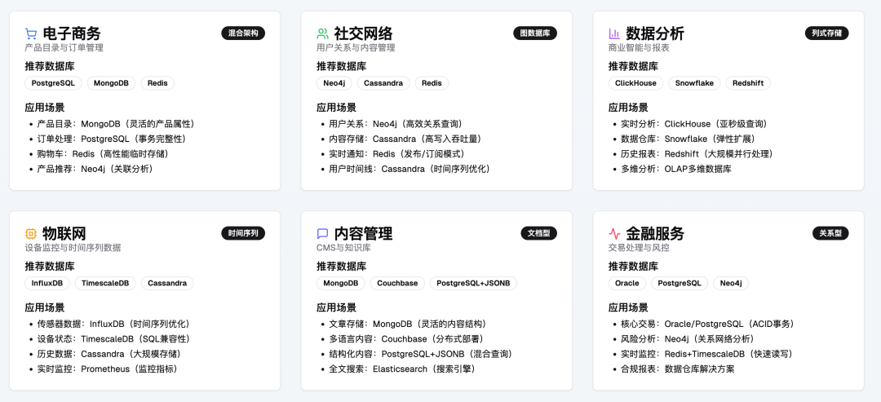This screenshot has height=402, width=881.
Task: Select the Neo4j tag in 金融服务 card
Action: pyautogui.click(x=731, y=283)
